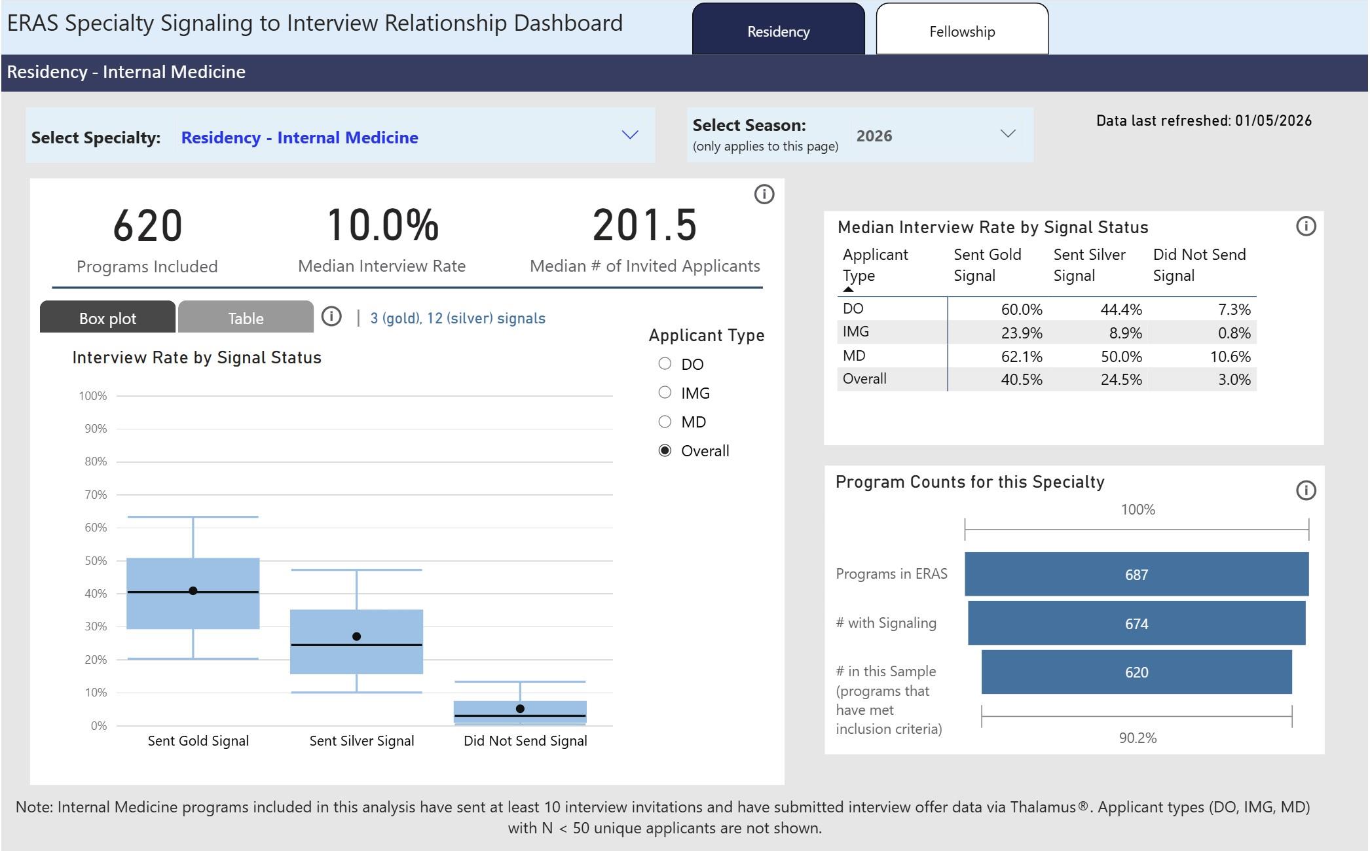Select the MD applicant type radio

(665, 422)
